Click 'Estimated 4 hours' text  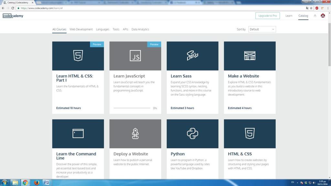[240, 108]
